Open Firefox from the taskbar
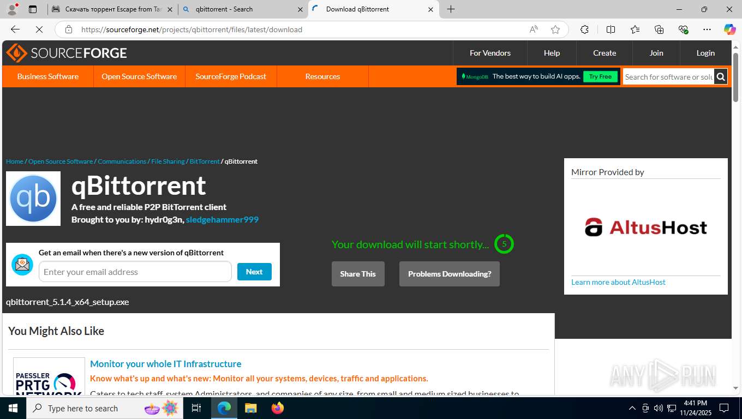 coord(277,408)
